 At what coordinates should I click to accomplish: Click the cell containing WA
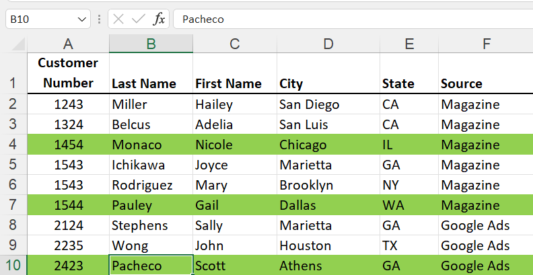point(409,205)
